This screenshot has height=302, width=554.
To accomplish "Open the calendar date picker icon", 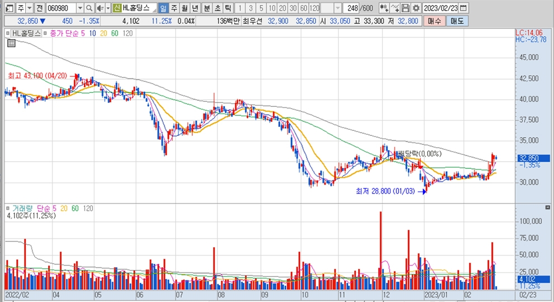I will (463, 8).
